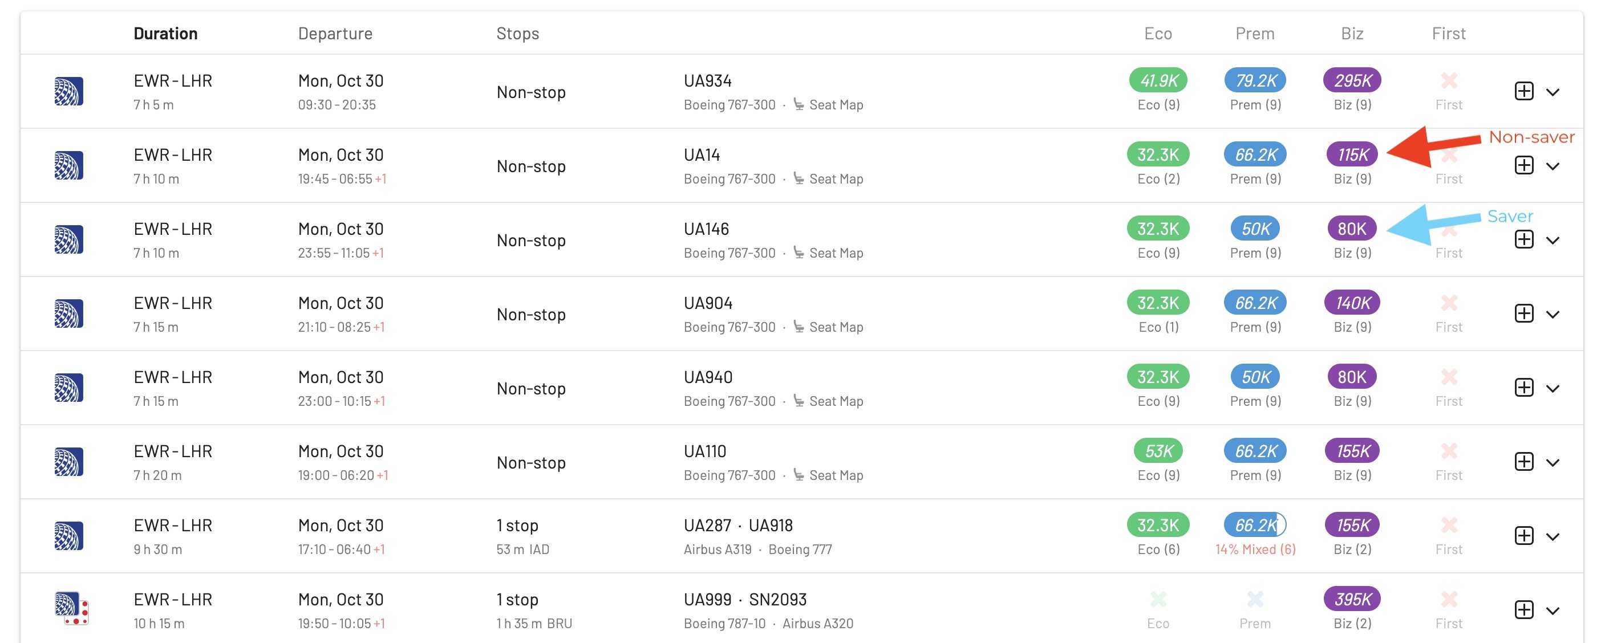Open Seat Map for flight UA110
This screenshot has width=1605, height=643.
point(828,475)
